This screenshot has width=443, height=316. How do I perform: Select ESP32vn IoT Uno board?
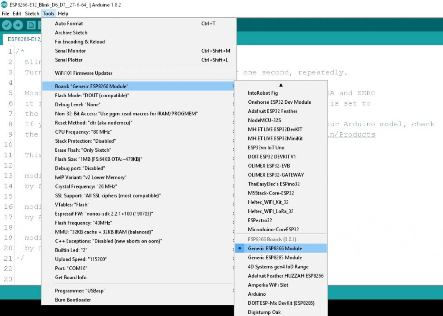(x=281, y=147)
